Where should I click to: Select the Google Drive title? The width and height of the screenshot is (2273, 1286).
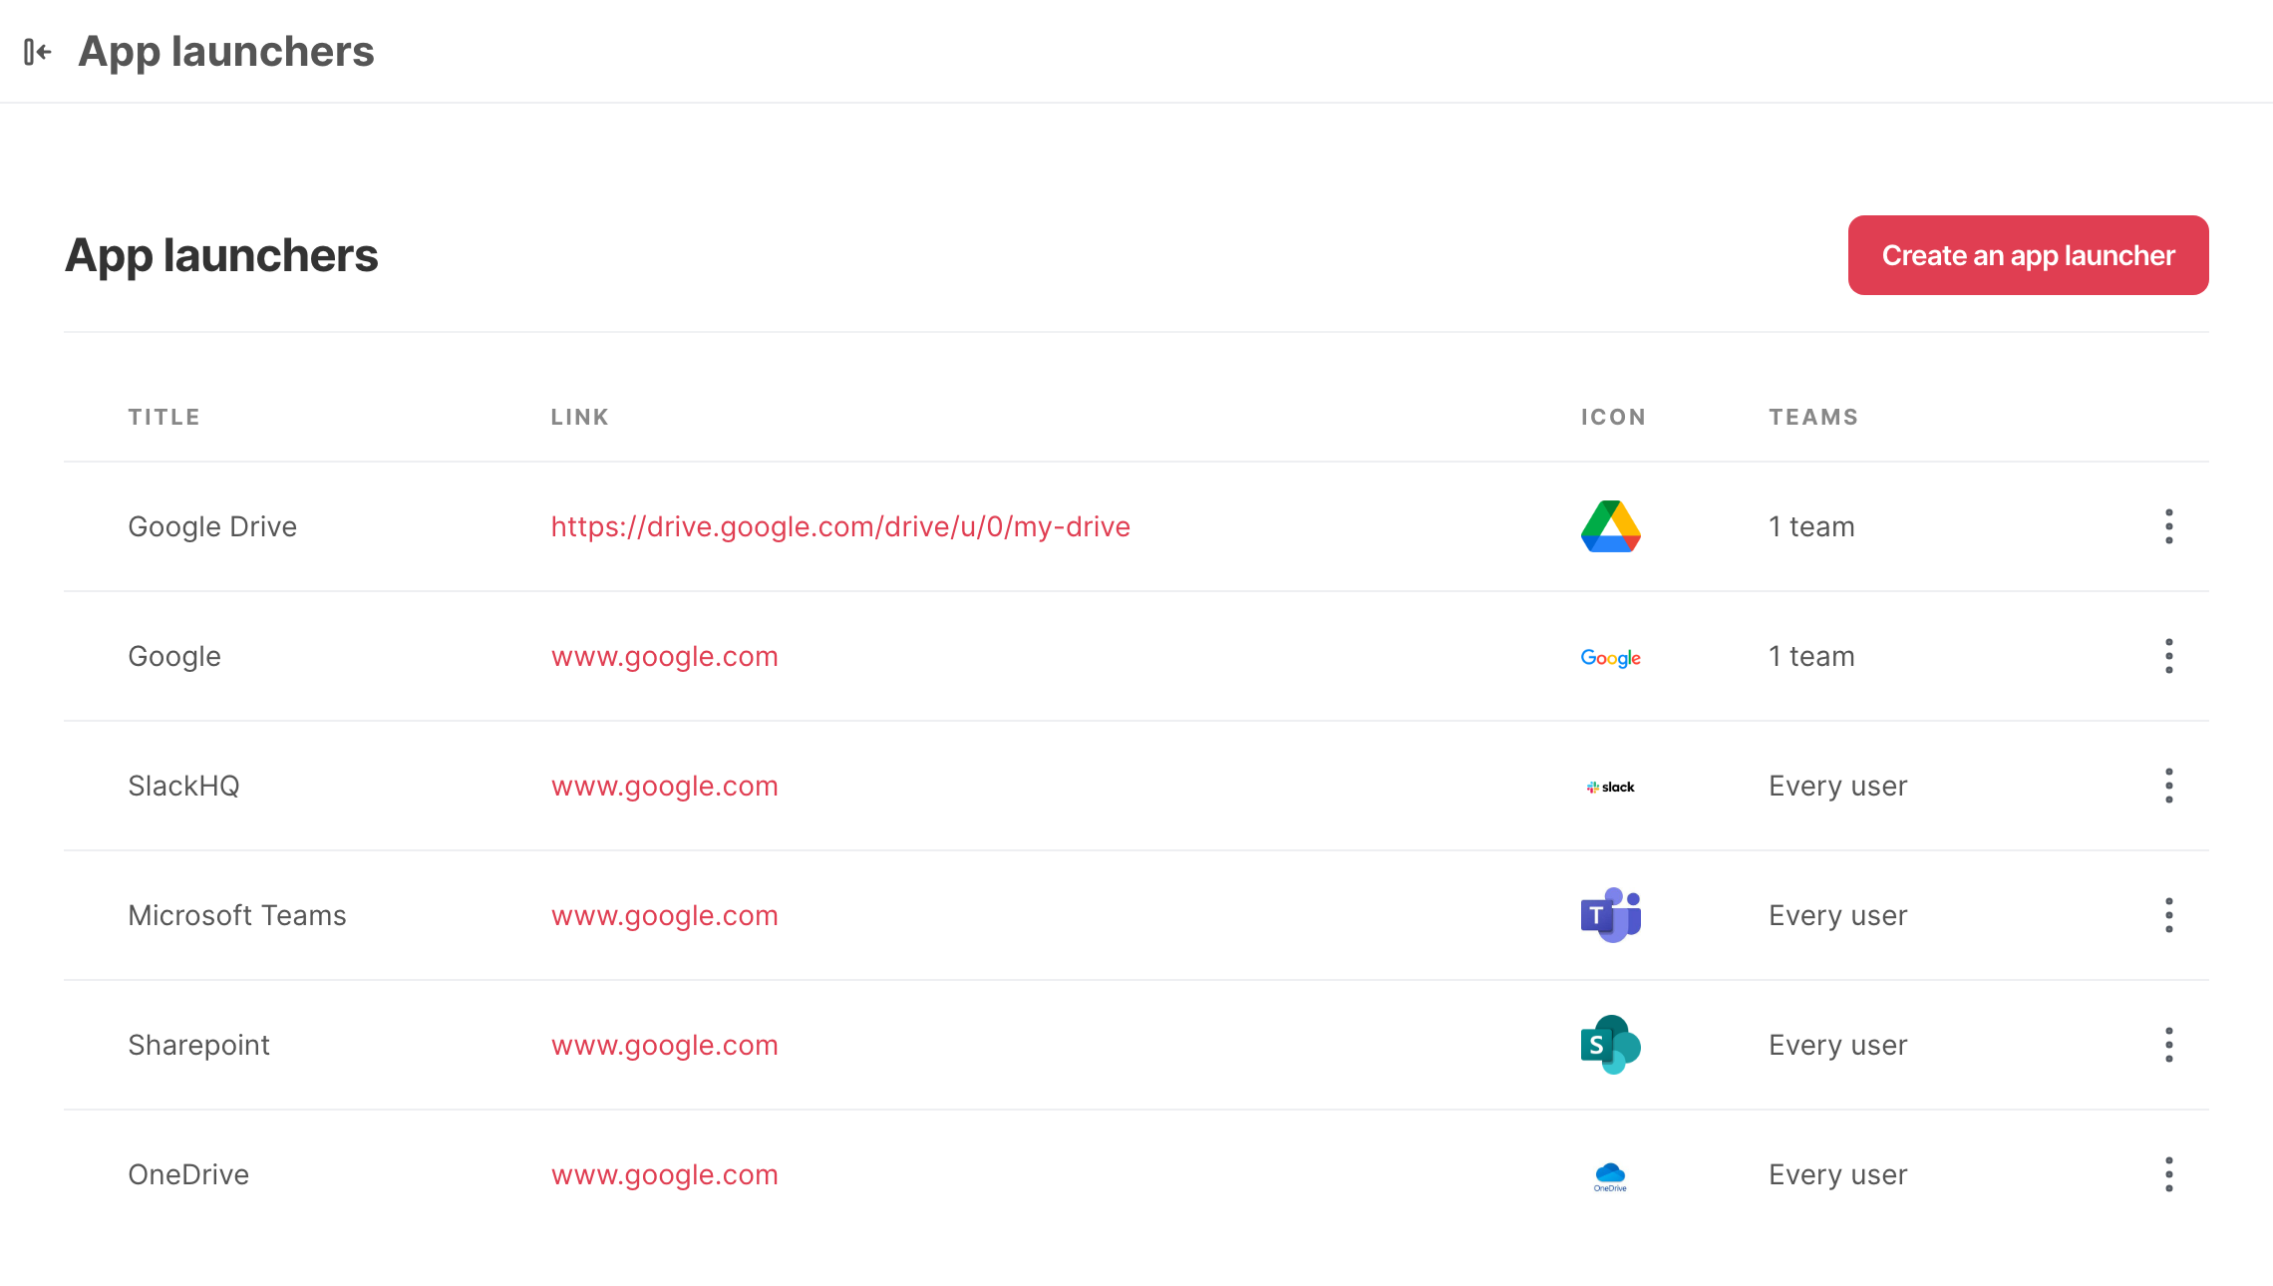tap(212, 526)
